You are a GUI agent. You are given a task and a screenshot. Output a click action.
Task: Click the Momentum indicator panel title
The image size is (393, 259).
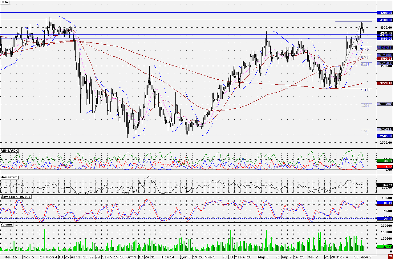click(x=9, y=177)
